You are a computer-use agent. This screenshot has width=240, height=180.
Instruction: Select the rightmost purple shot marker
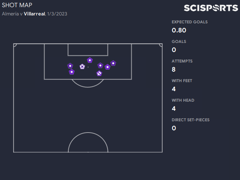pos(113,63)
